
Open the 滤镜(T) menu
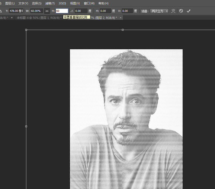(50, 3)
